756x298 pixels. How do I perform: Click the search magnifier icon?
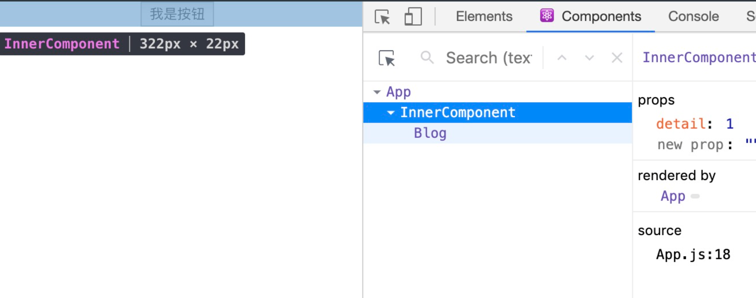(427, 57)
